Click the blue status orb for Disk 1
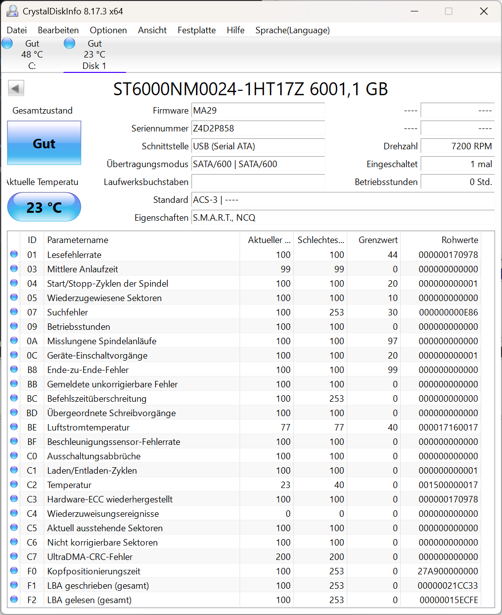The width and height of the screenshot is (502, 615). click(69, 44)
